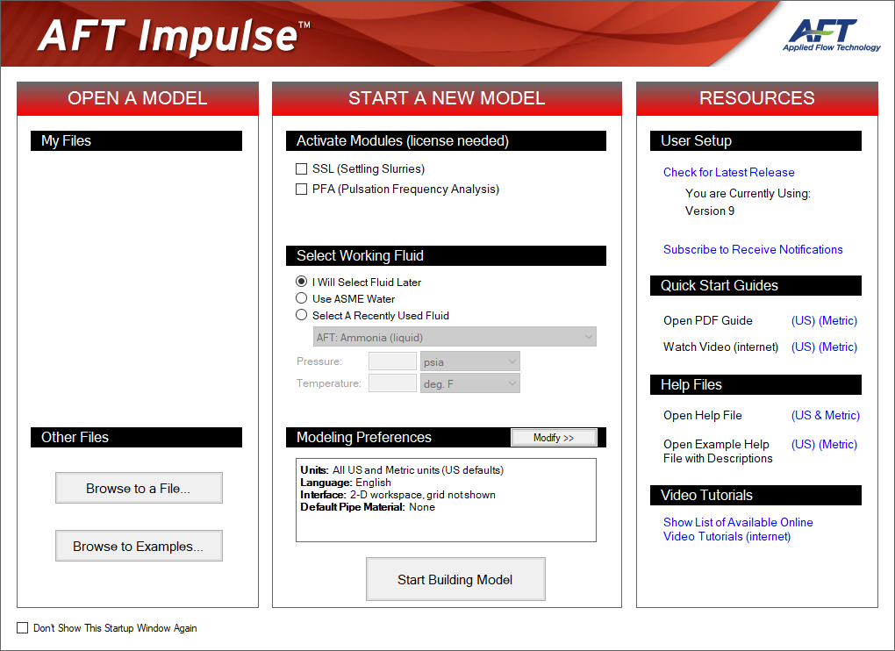Click the Browse to Examples button

(x=139, y=545)
